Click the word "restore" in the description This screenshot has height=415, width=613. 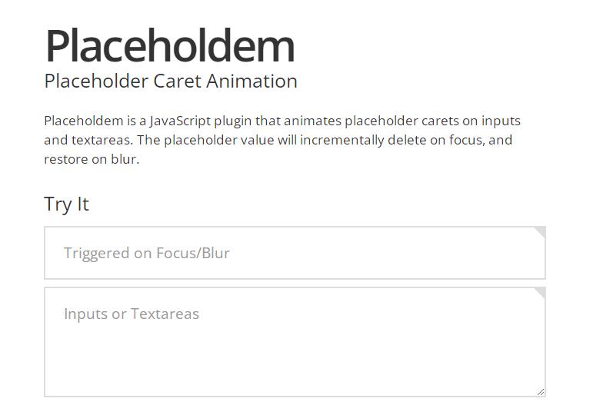66,159
